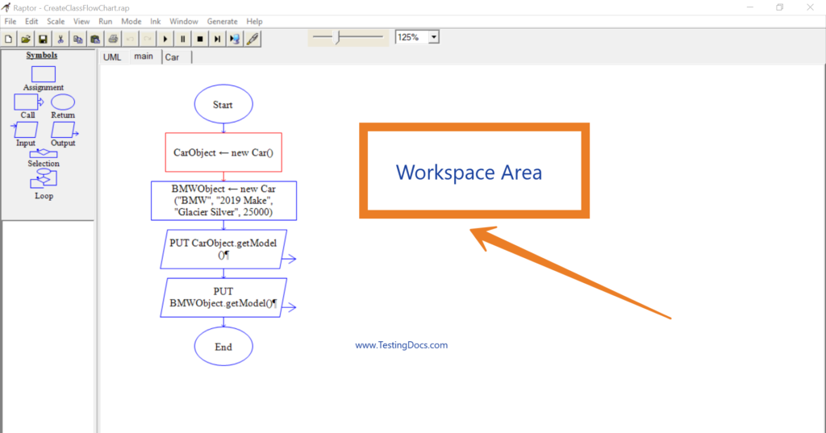Pick the Assignment symbol from the Symbols panel
Image resolution: width=826 pixels, height=433 pixels.
pyautogui.click(x=43, y=74)
